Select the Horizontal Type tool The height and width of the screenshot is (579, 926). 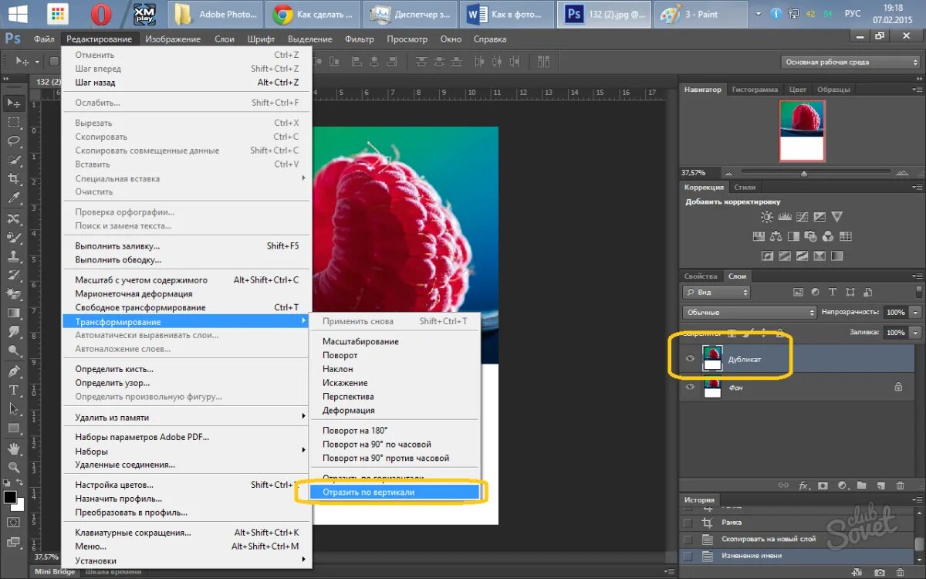coord(14,391)
